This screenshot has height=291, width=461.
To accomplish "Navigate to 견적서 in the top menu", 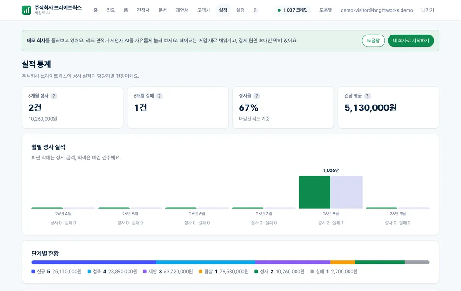I will [x=143, y=10].
